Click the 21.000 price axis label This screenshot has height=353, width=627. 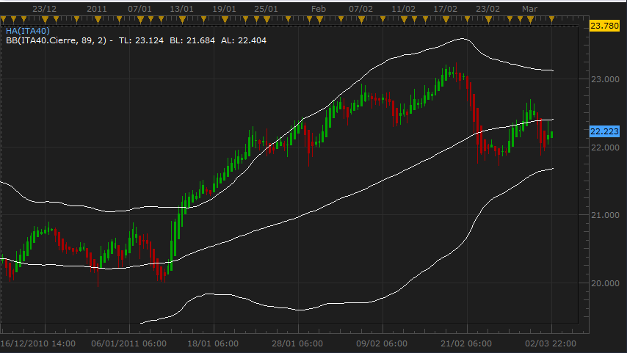pyautogui.click(x=605, y=215)
